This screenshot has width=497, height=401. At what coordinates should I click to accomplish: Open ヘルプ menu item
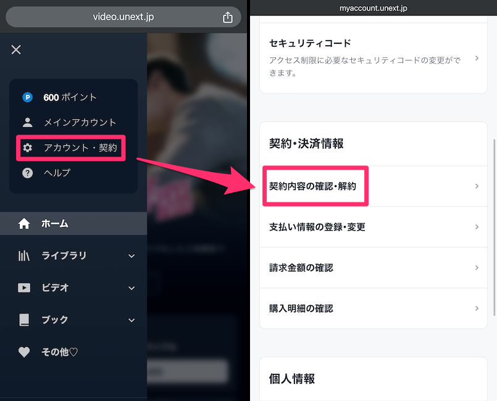57,173
